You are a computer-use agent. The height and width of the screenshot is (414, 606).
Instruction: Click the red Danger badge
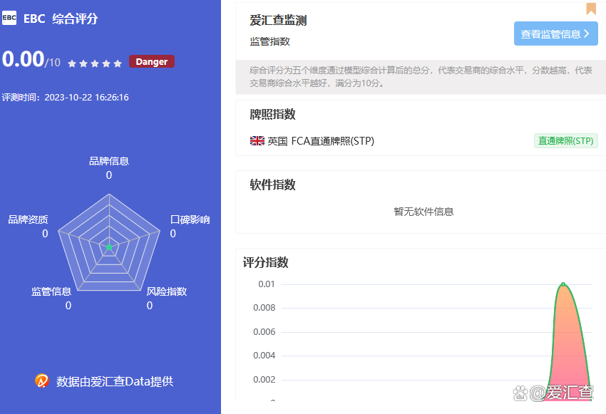click(x=151, y=62)
